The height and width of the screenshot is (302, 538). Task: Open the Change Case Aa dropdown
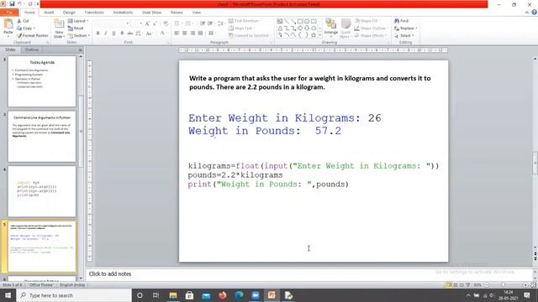click(x=150, y=34)
